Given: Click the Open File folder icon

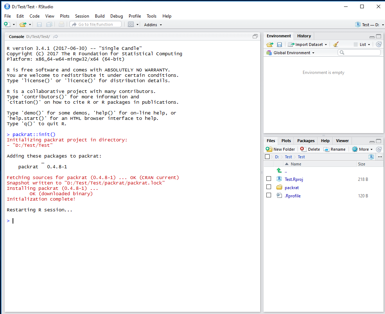Looking at the screenshot, I should (23, 24).
